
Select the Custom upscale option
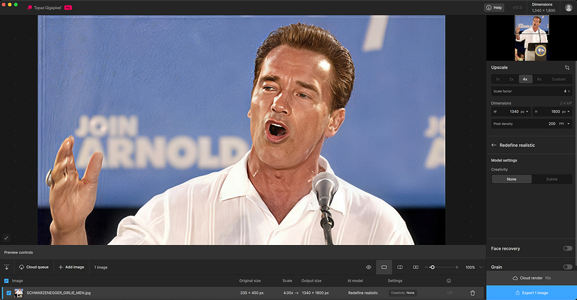(559, 79)
